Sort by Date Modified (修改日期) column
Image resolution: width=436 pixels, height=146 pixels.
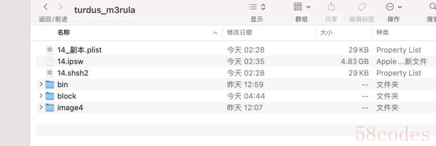click(239, 33)
